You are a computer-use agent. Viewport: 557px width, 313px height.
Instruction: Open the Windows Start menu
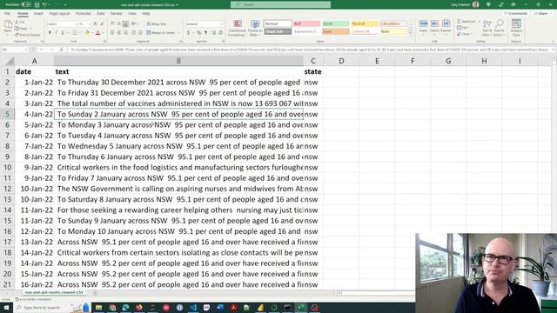coord(6,307)
